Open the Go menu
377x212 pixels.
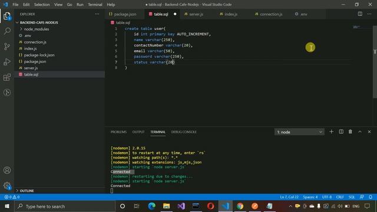pos(70,4)
